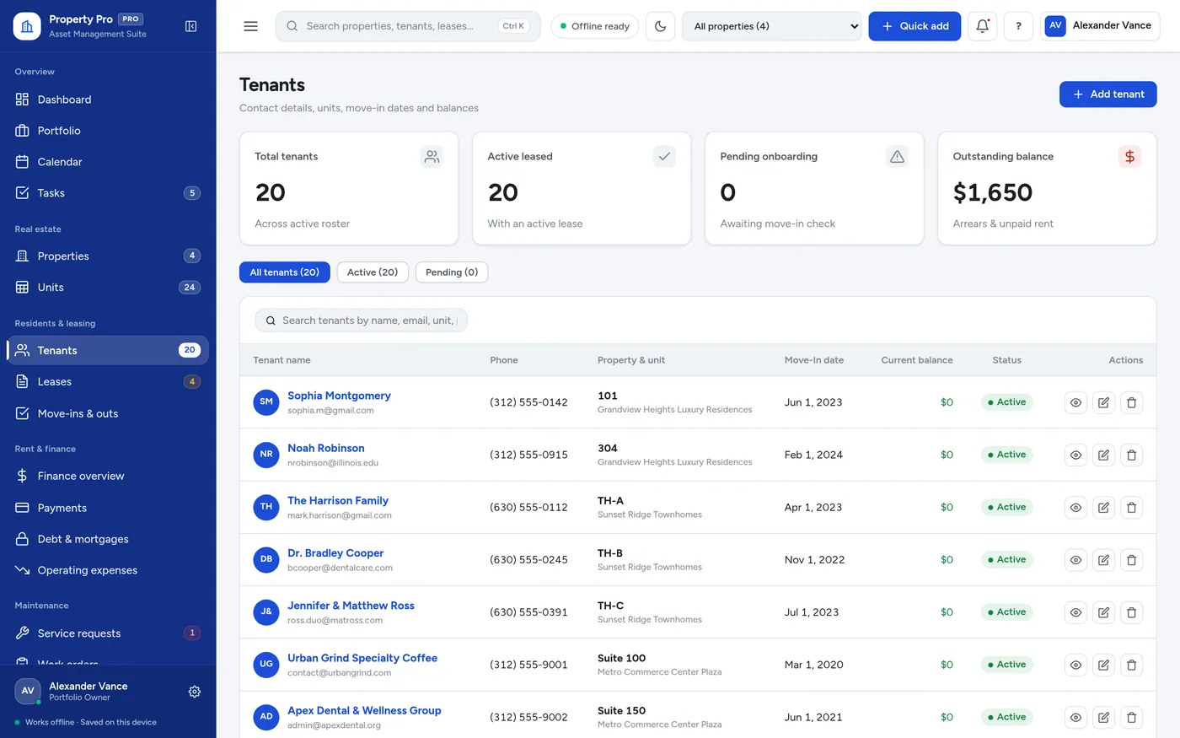The height and width of the screenshot is (738, 1180).
Task: View Dr. Bradley Cooper eye icon
Action: (x=1075, y=560)
